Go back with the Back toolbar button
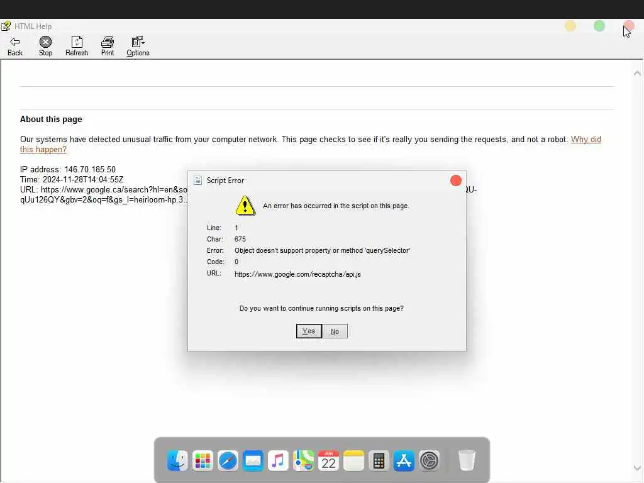 pos(15,47)
